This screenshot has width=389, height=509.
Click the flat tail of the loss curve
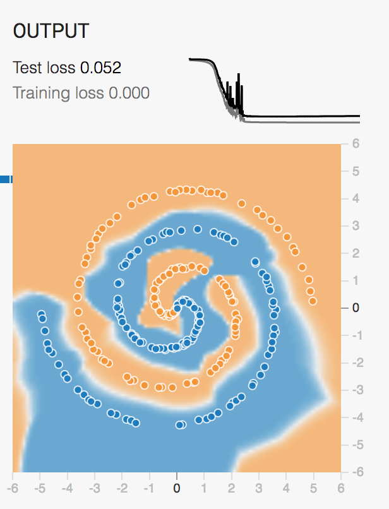[303, 116]
